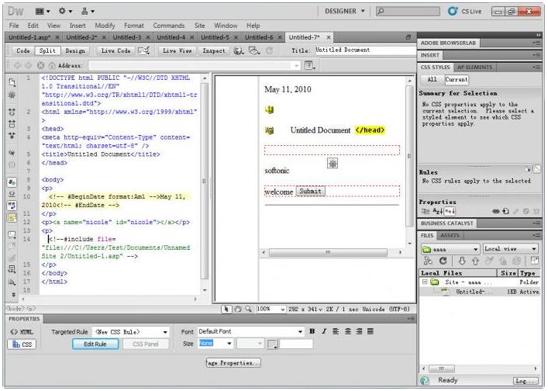Select HTML mode in Properties panel
Screen dimensions: 548x391
point(22,332)
